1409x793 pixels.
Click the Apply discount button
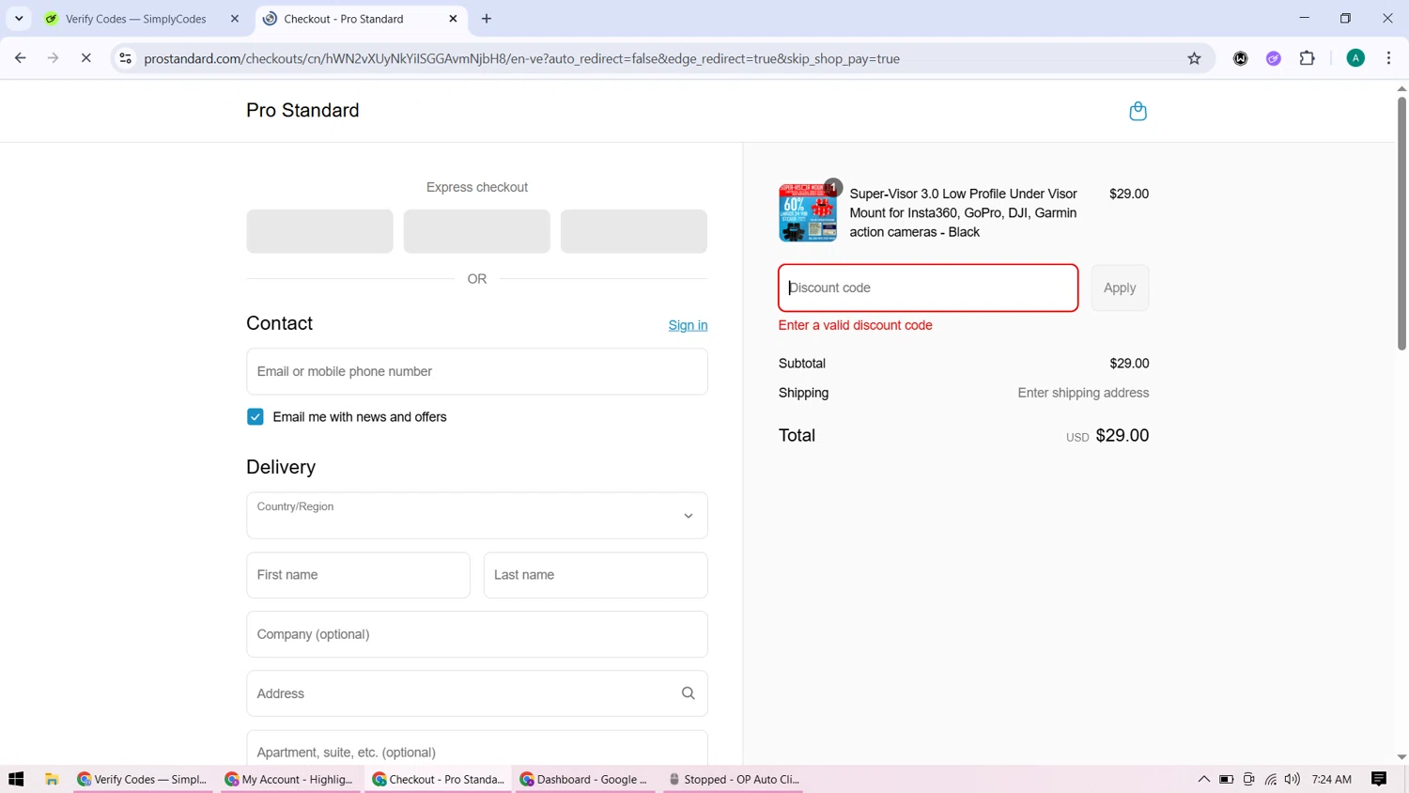tap(1120, 288)
